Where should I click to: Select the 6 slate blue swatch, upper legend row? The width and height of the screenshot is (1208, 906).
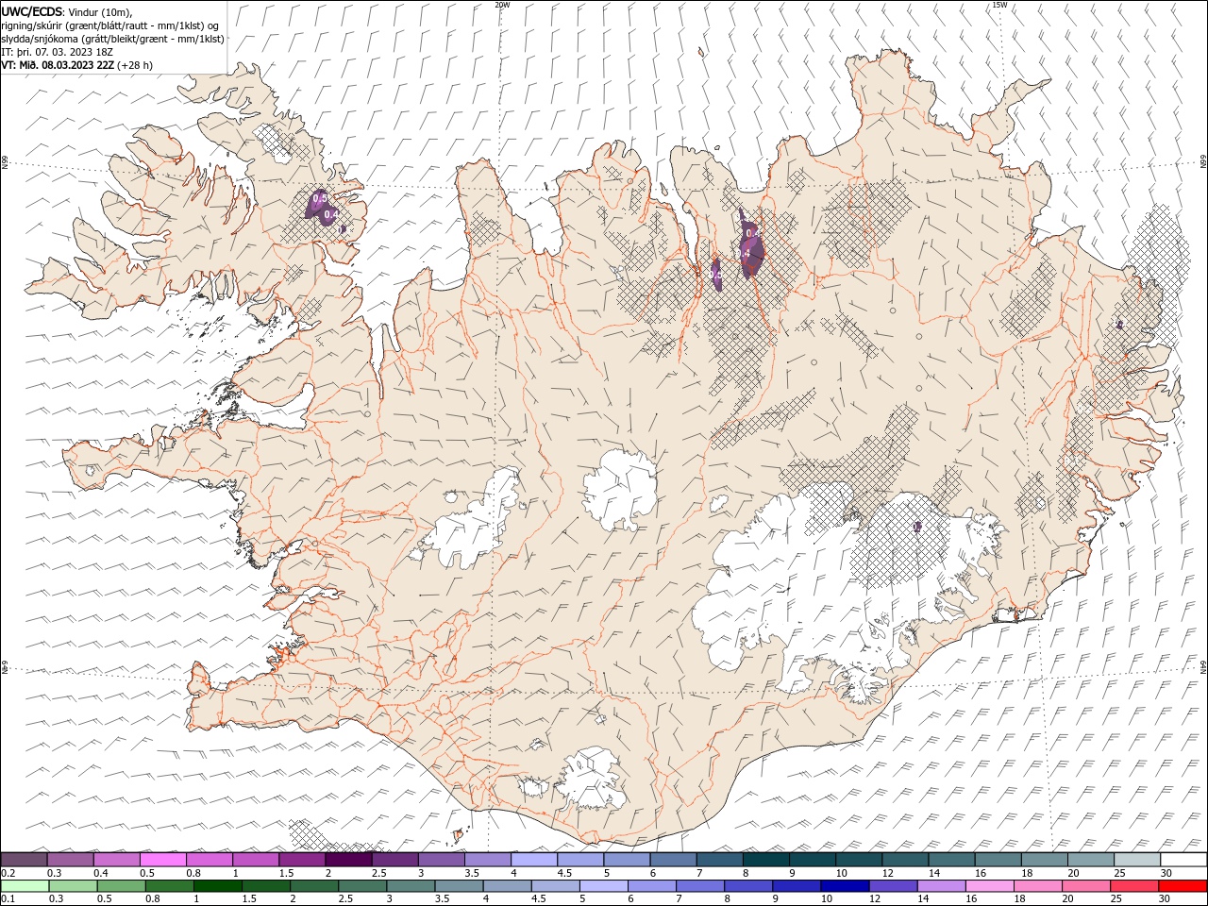pos(674,860)
